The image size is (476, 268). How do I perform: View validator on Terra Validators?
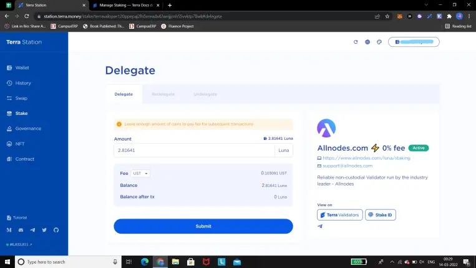340,215
